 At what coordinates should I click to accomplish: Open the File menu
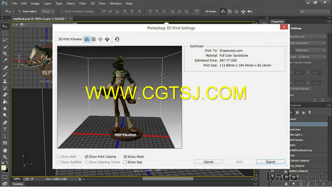(x=15, y=3)
